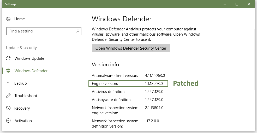Select Windows Defender in sidebar
The image size is (257, 133).
31,71
